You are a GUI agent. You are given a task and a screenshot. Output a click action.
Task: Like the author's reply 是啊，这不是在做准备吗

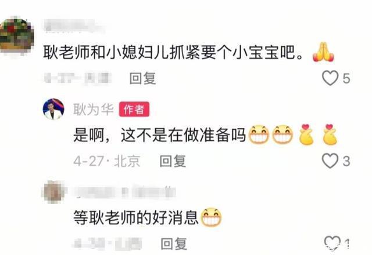[330, 161]
